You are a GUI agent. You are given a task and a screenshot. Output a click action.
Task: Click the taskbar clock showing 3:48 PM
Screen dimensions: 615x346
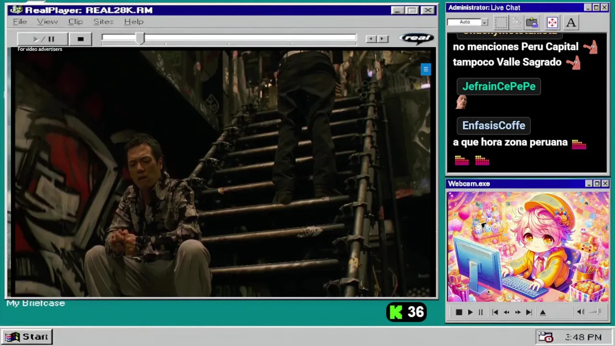coord(583,337)
